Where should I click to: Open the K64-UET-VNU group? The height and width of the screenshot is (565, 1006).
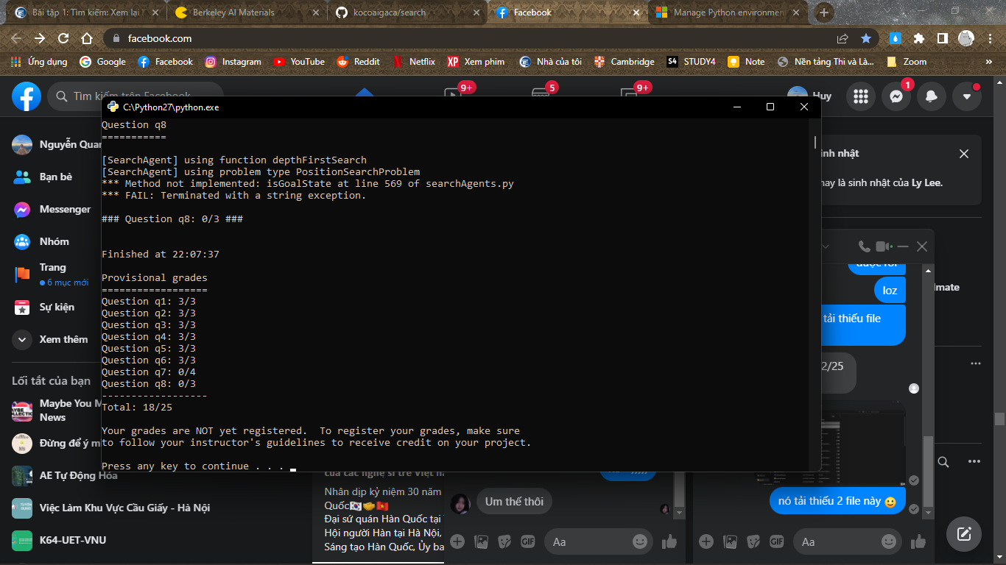[74, 540]
